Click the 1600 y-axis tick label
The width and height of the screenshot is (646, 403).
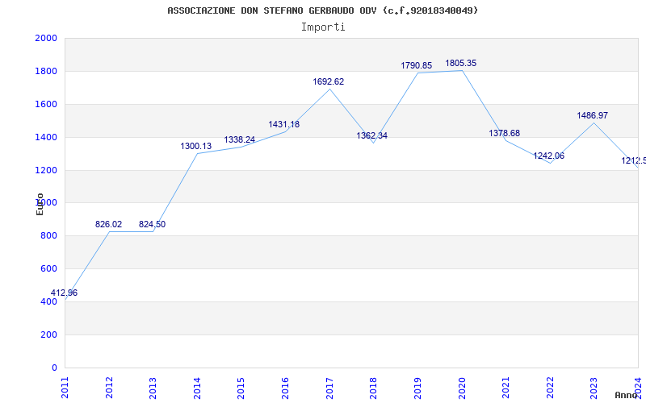click(46, 104)
